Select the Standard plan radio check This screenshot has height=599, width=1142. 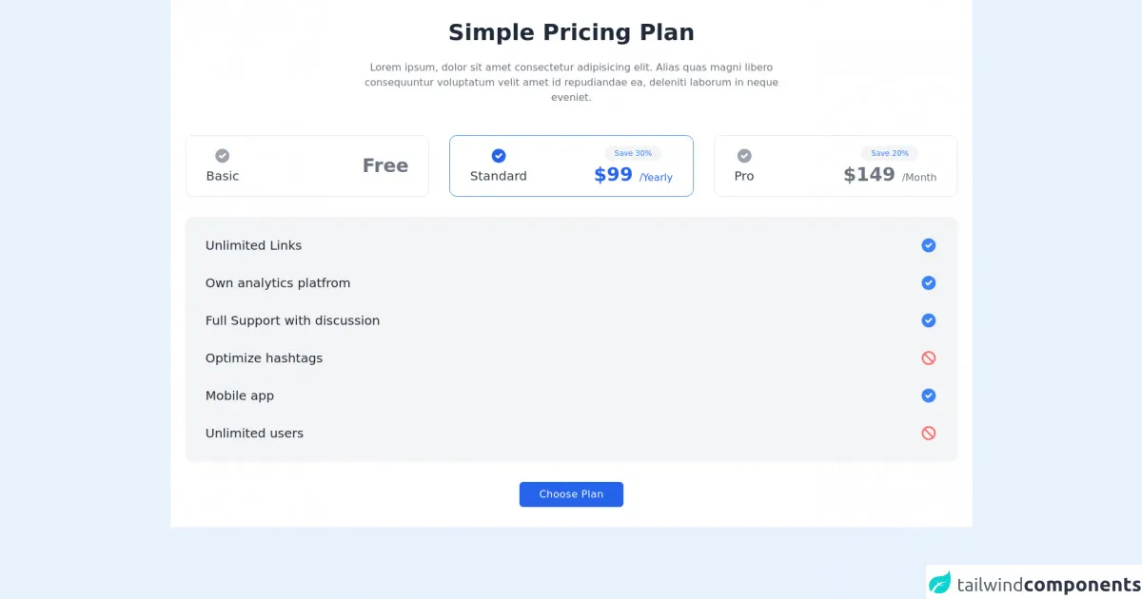click(499, 156)
